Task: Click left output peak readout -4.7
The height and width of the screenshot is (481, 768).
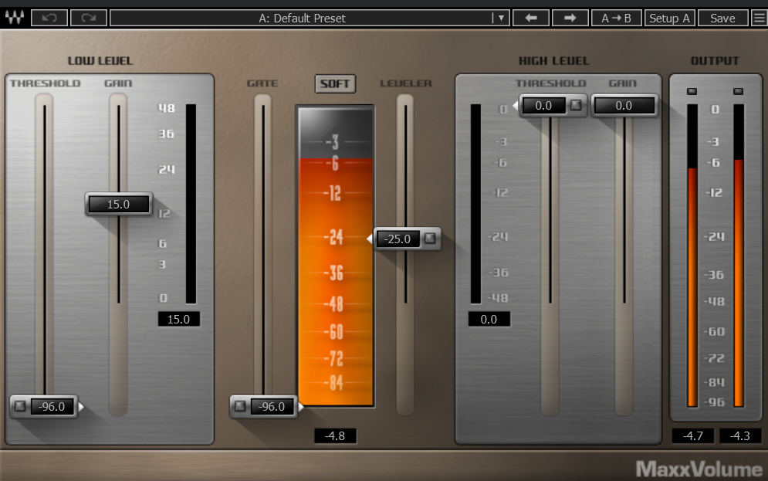Action: click(692, 436)
